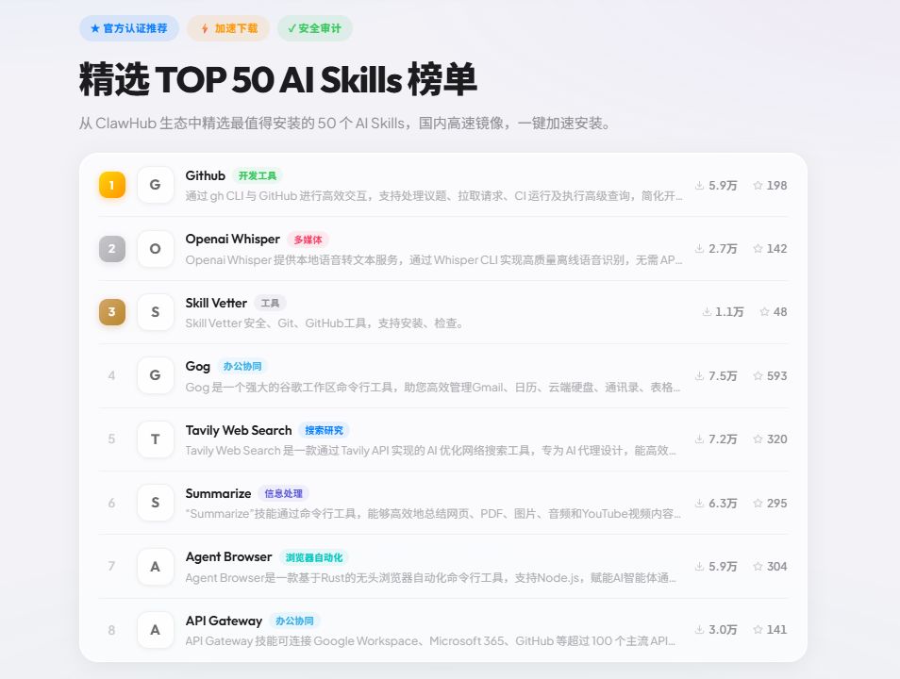Click the download icon beside Github's 5.9万 count
Screen dimensions: 900x679
tap(700, 185)
